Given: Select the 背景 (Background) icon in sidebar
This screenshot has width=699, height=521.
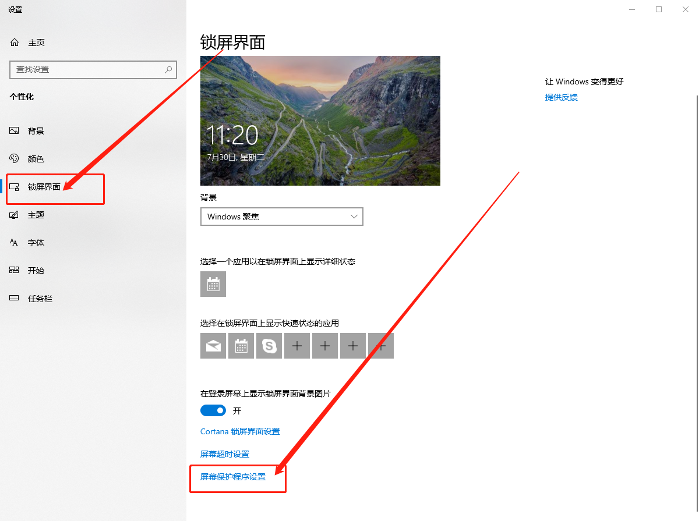Looking at the screenshot, I should coord(14,130).
